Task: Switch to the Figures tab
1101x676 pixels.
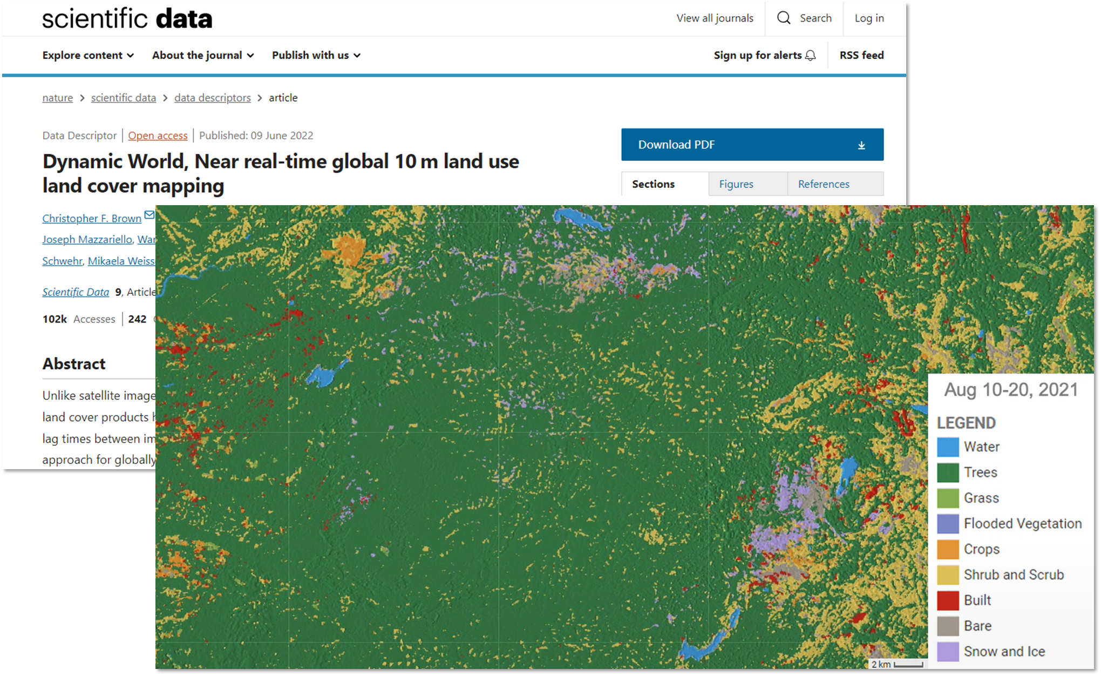Action: (x=736, y=184)
